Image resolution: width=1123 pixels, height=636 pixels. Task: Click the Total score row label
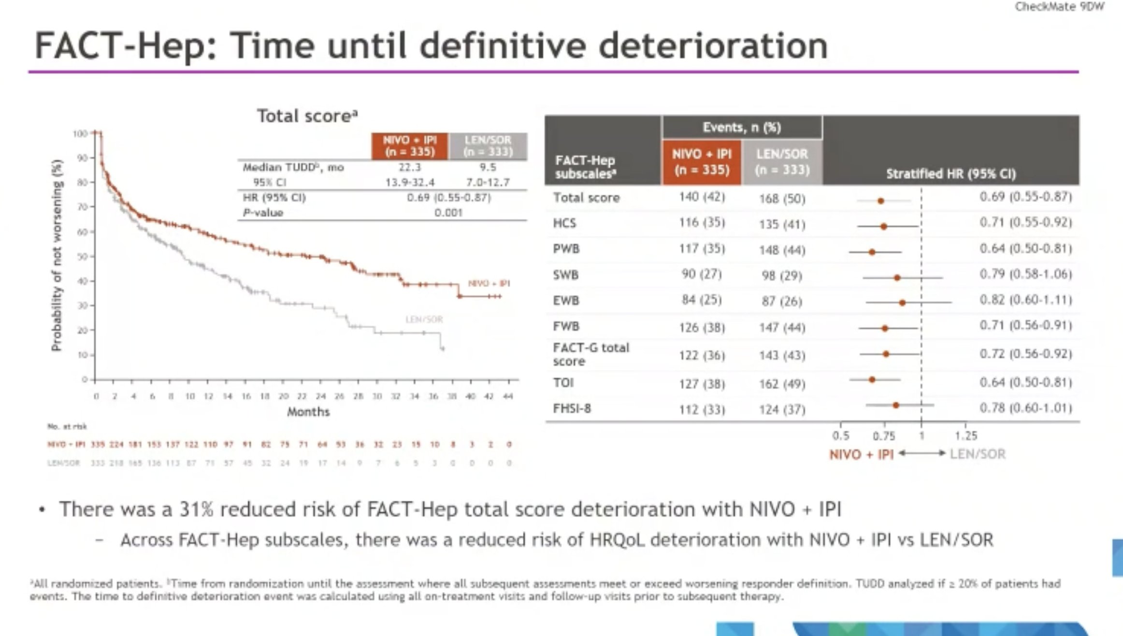(x=586, y=198)
